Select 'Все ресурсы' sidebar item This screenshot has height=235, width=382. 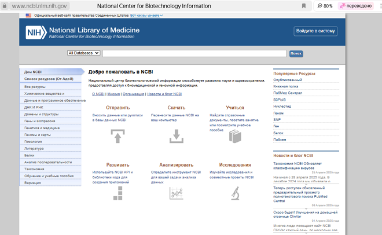click(50, 87)
